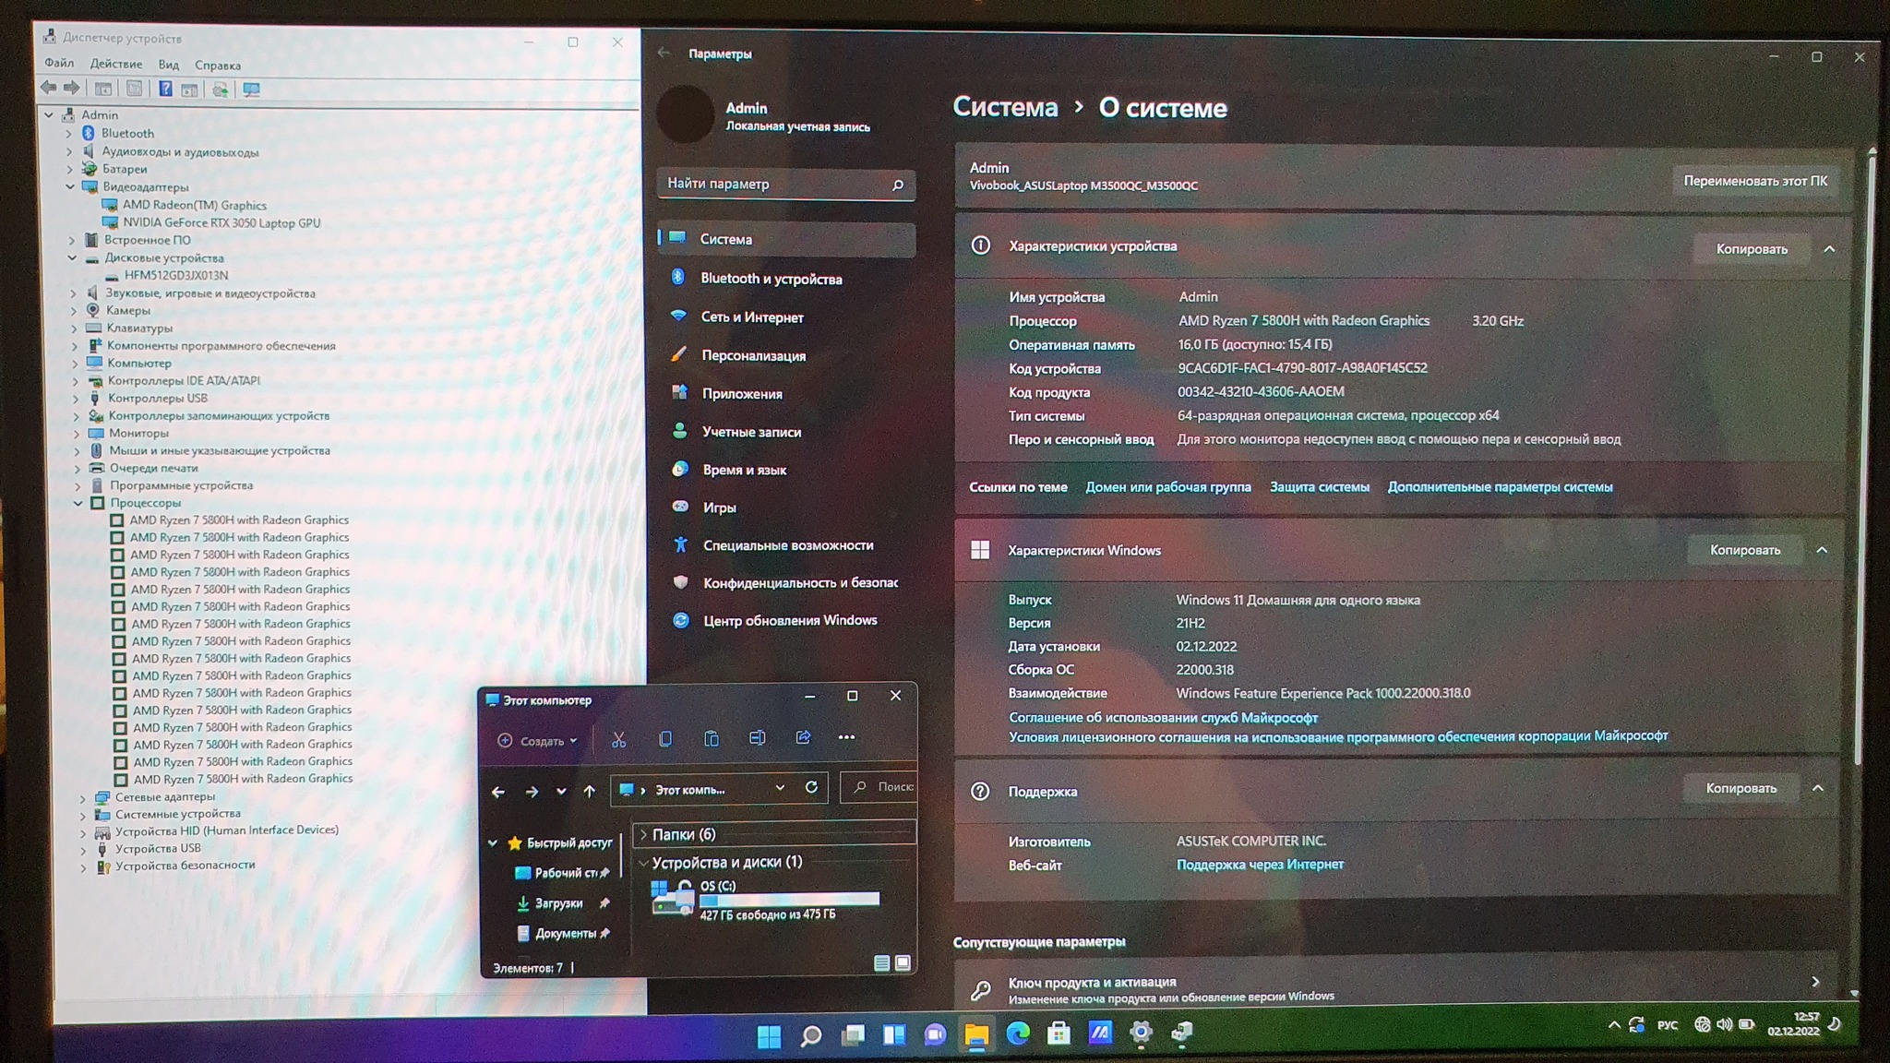This screenshot has width=1890, height=1063.
Task: Open Центр обновления Windows in sidebar
Action: pos(786,620)
